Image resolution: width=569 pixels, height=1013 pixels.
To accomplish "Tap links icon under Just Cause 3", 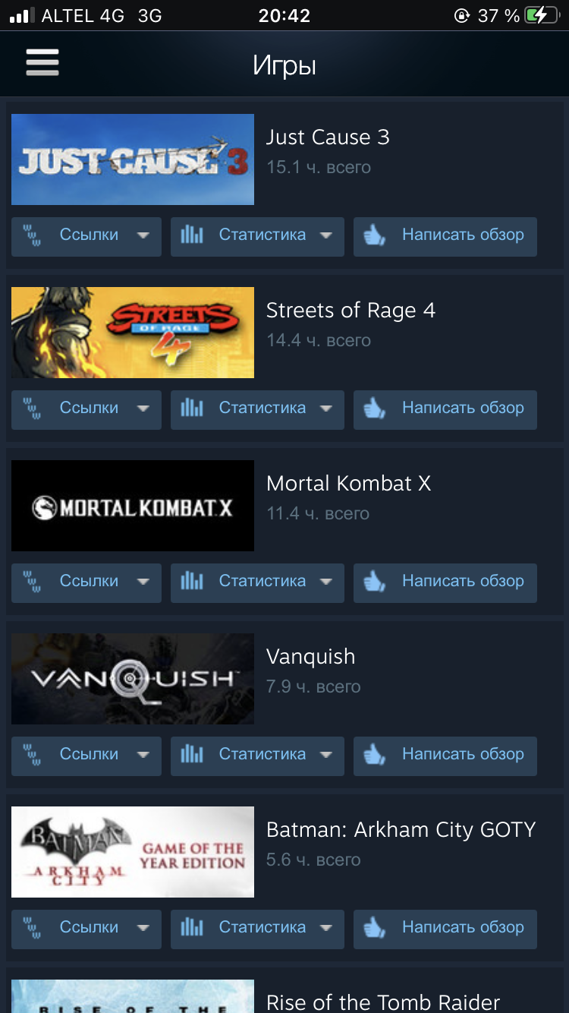I will (x=33, y=235).
